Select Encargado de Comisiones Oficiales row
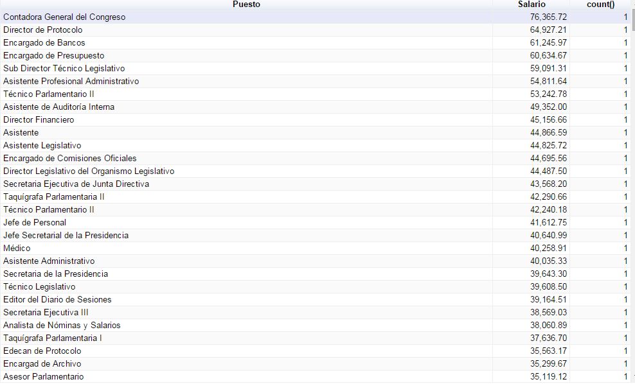 (70, 159)
